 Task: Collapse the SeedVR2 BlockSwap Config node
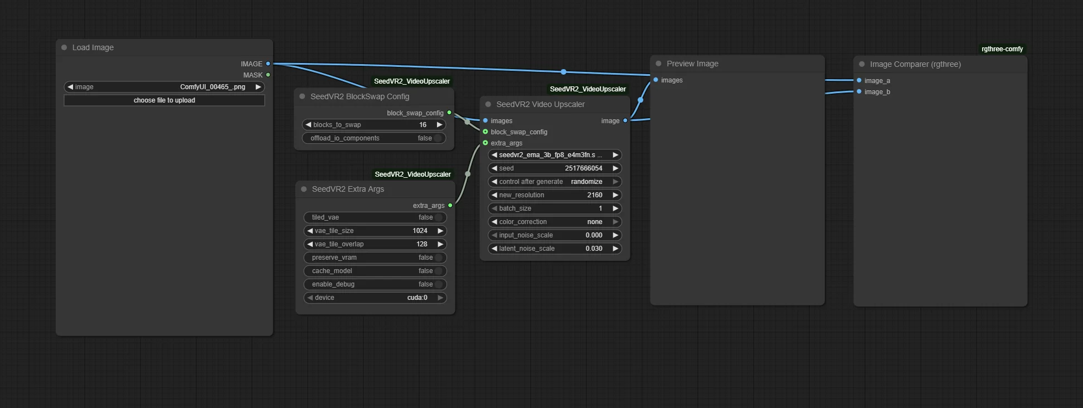(302, 96)
